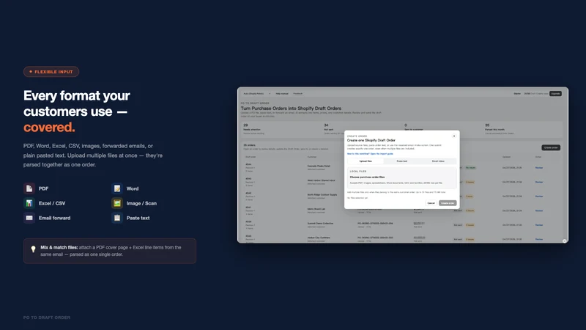Click the Paste text clipboard icon

(117, 217)
